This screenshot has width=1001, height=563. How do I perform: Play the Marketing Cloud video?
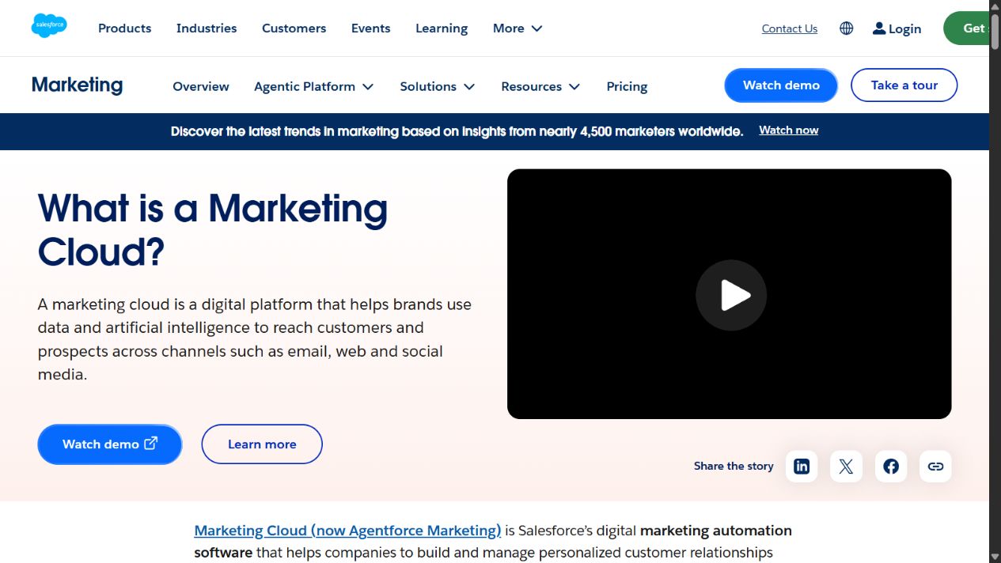pos(731,295)
